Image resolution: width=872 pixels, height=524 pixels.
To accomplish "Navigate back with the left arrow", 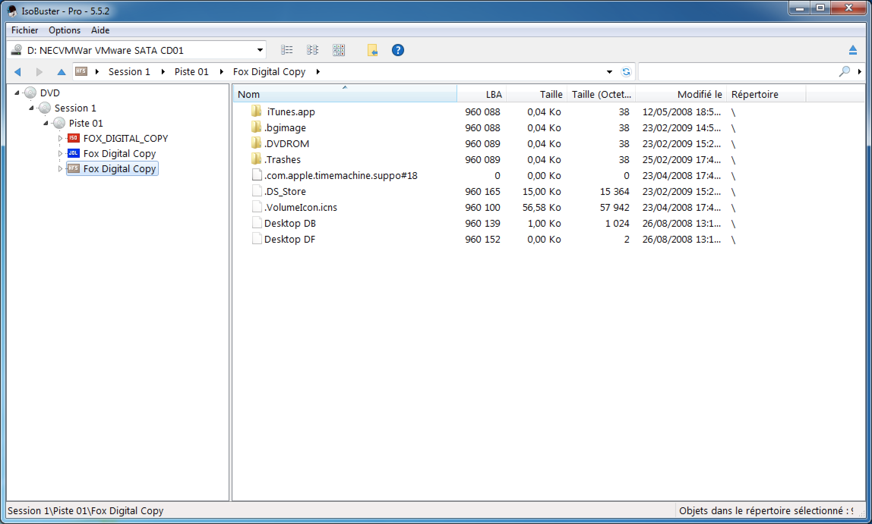I will tap(17, 72).
